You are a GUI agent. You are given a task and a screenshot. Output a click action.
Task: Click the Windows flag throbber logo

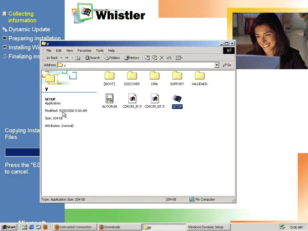click(229, 51)
